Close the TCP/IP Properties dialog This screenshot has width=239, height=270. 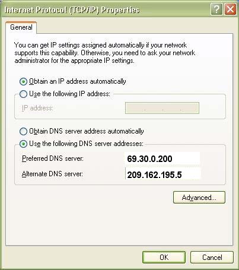pos(230,9)
